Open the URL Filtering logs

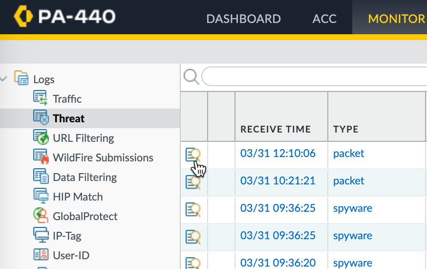pyautogui.click(x=83, y=138)
